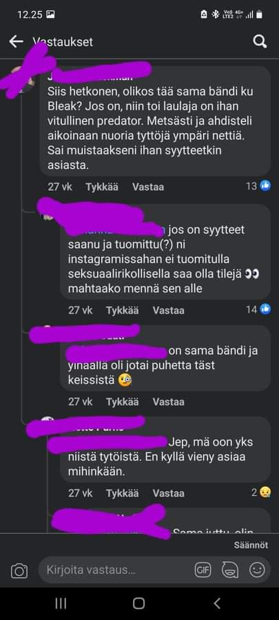
Task: Insert a GIF using the GIF icon
Action: (203, 570)
